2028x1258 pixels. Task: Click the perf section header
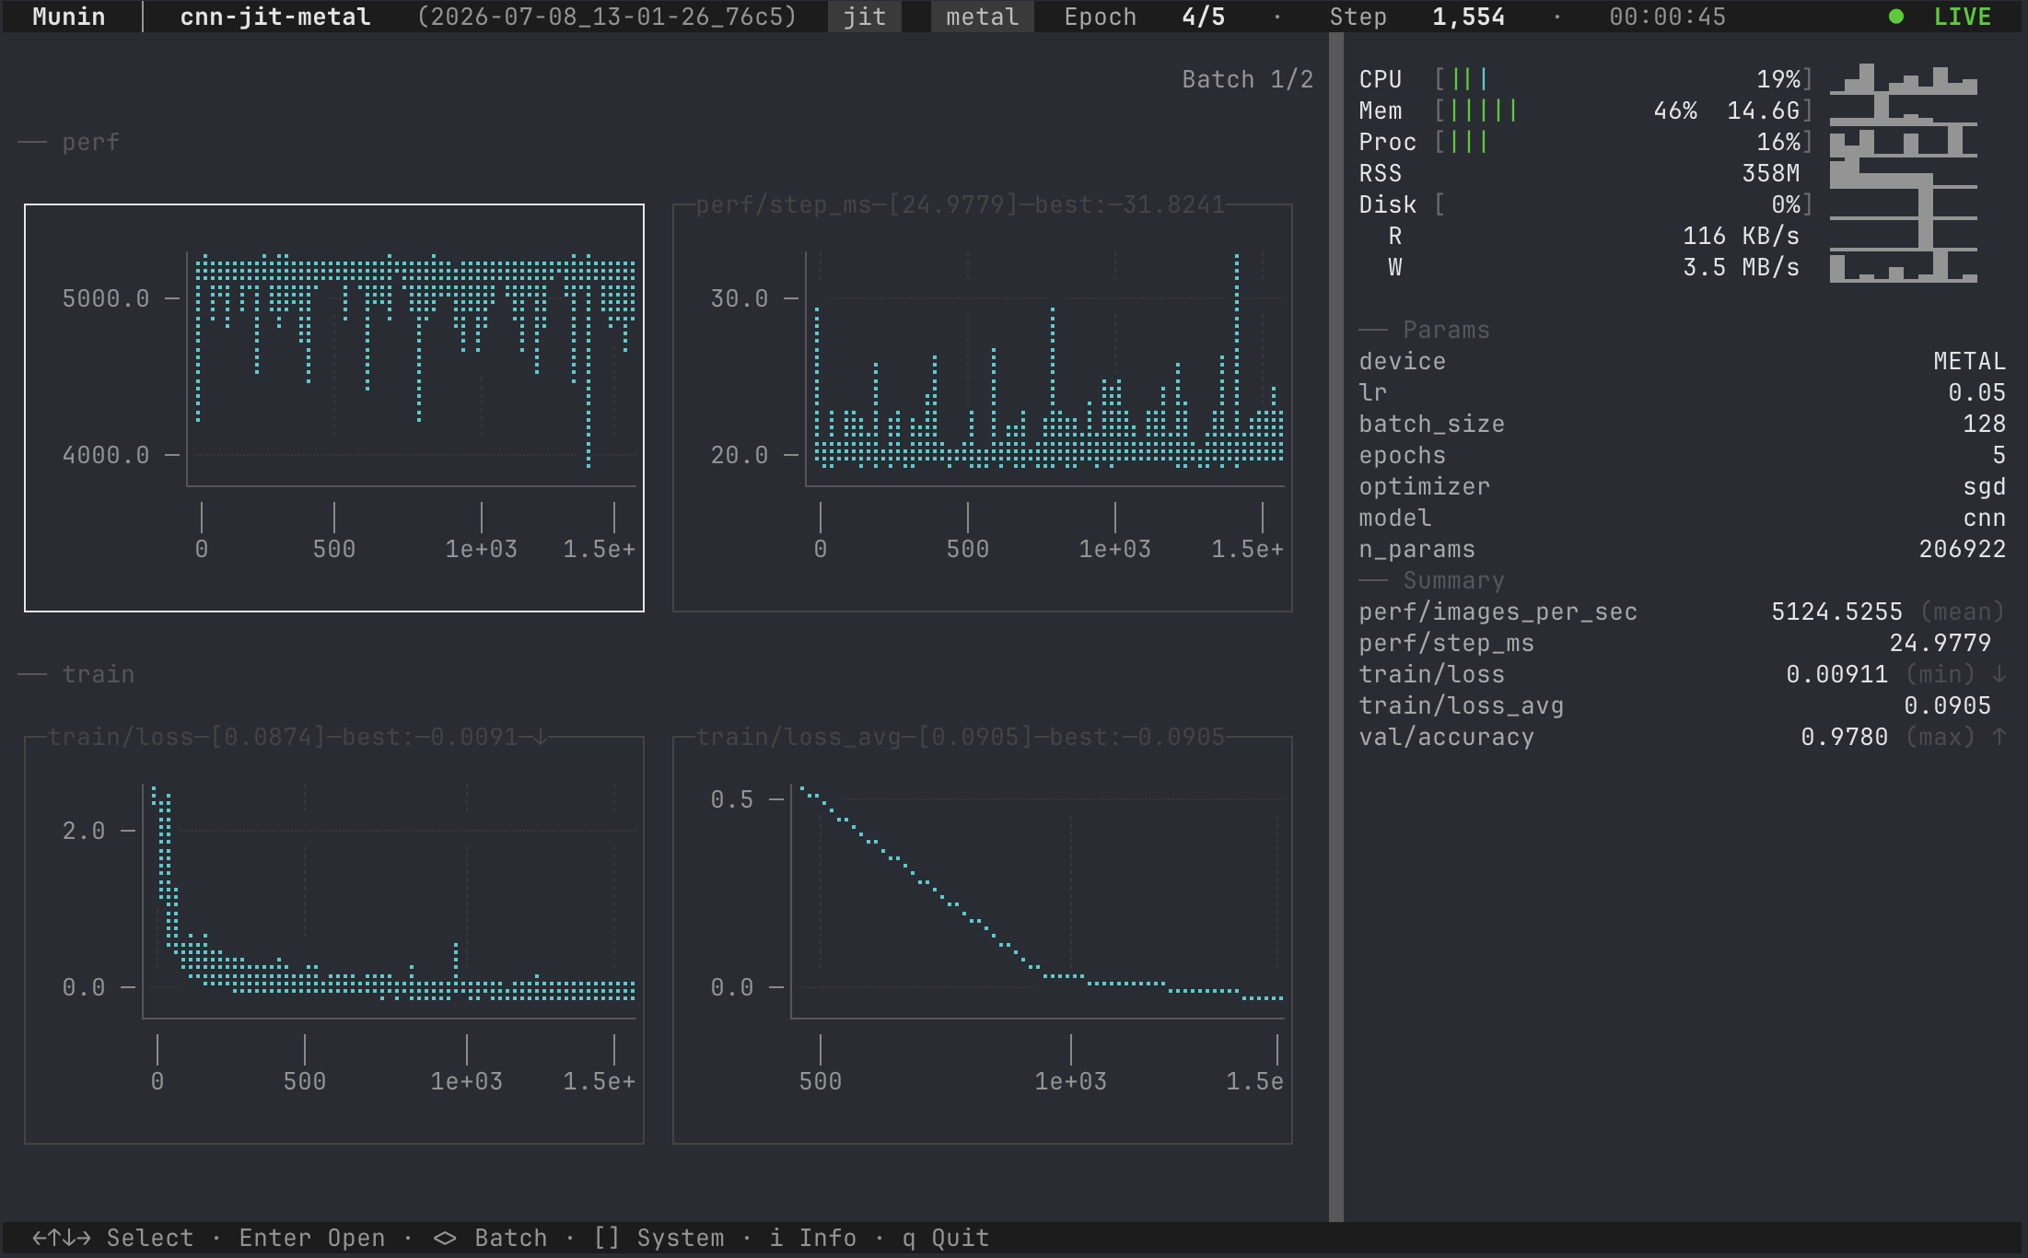91,142
